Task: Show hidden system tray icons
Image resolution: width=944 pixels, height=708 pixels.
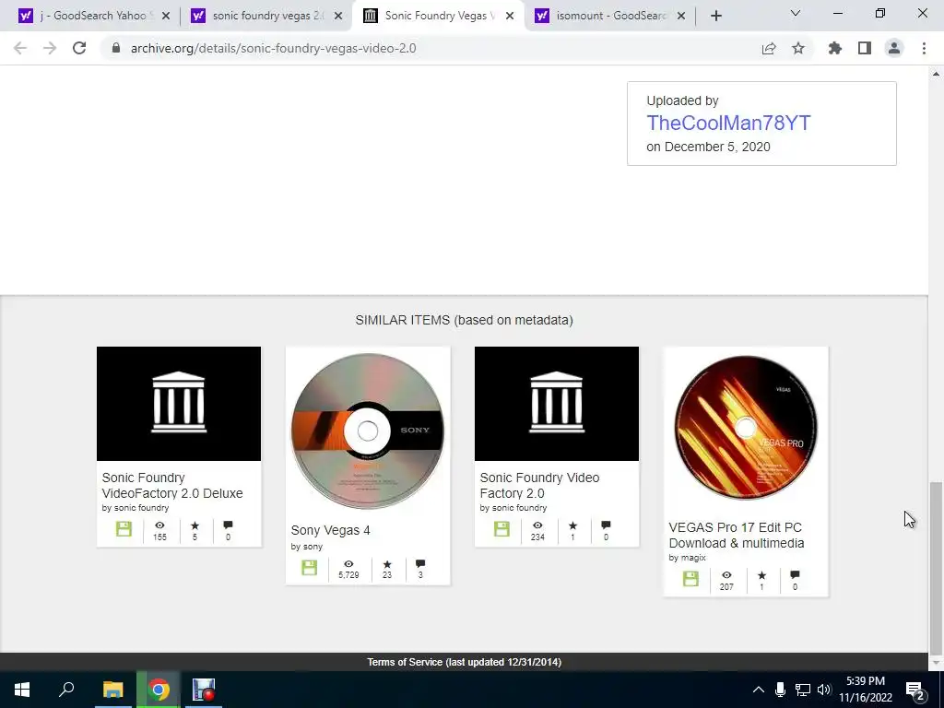Action: coord(759,690)
